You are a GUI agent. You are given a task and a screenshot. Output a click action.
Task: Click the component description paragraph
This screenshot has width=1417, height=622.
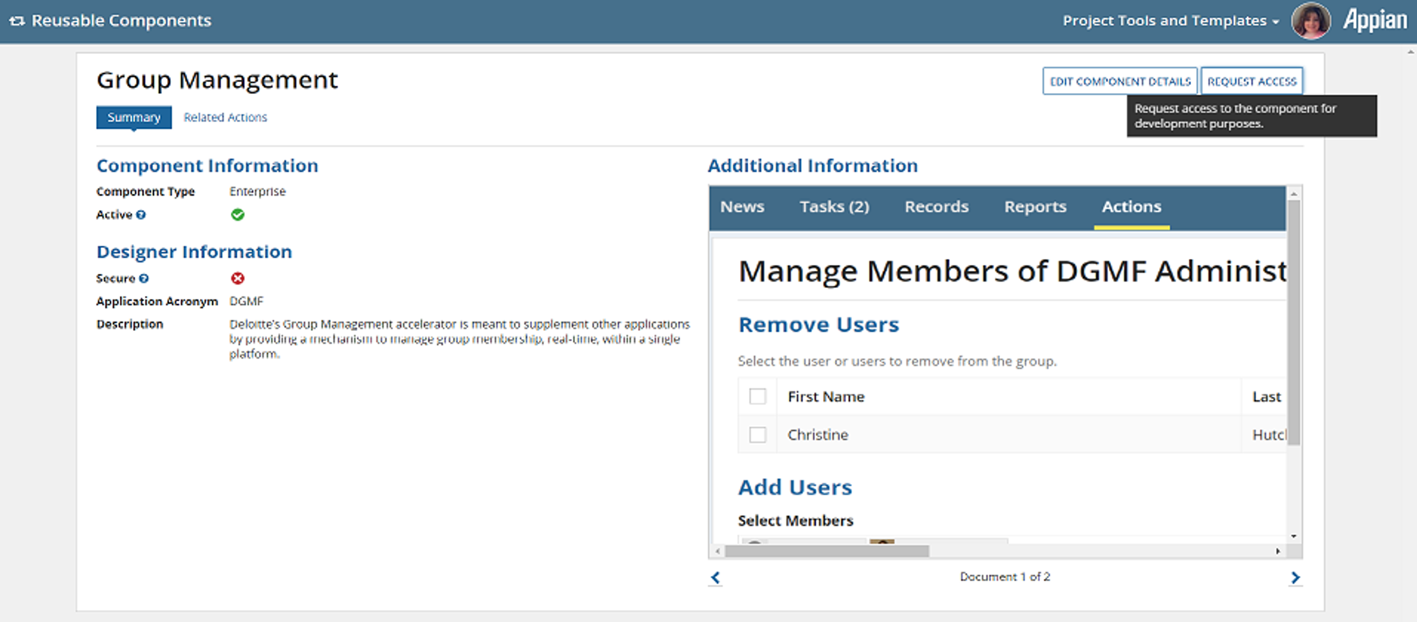tap(459, 339)
